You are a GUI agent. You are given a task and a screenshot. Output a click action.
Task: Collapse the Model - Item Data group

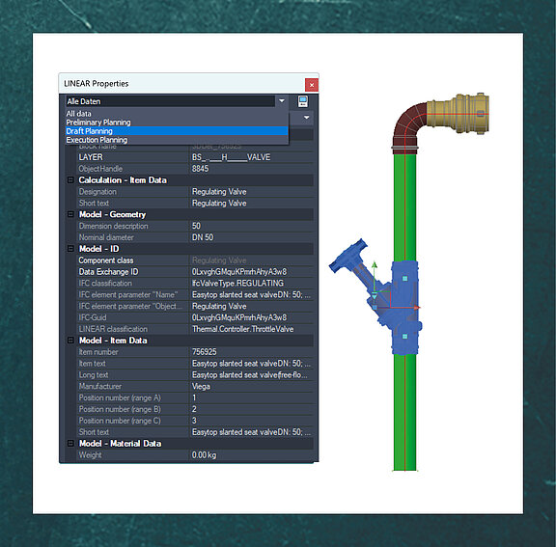coord(70,341)
